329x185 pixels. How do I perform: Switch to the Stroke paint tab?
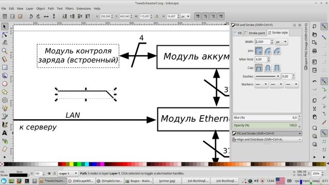coord(254,33)
